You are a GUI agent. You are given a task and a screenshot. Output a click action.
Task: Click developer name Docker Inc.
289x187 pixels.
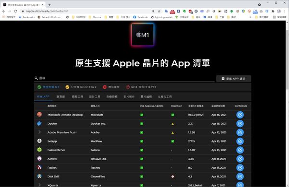pyautogui.click(x=98, y=124)
